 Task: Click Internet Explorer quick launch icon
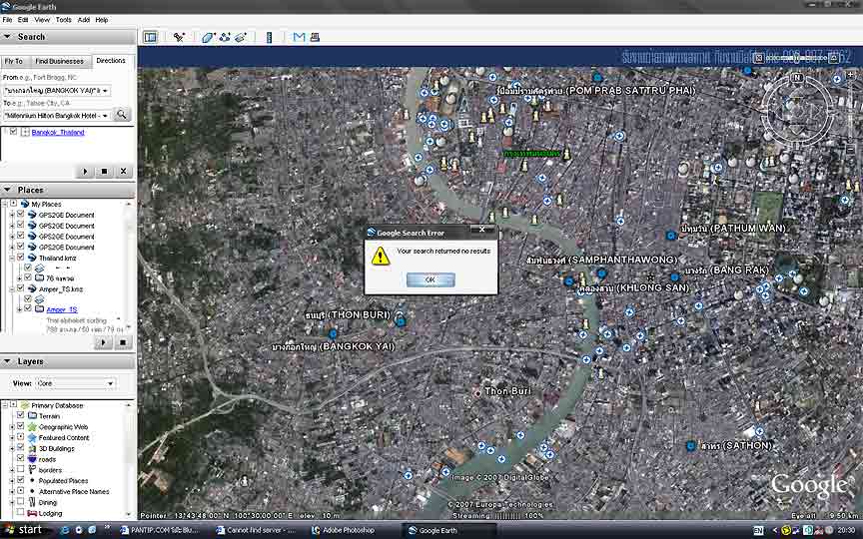pyautogui.click(x=65, y=530)
